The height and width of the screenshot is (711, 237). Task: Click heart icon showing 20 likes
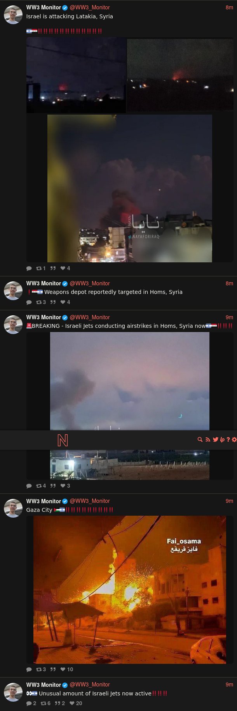click(72, 703)
